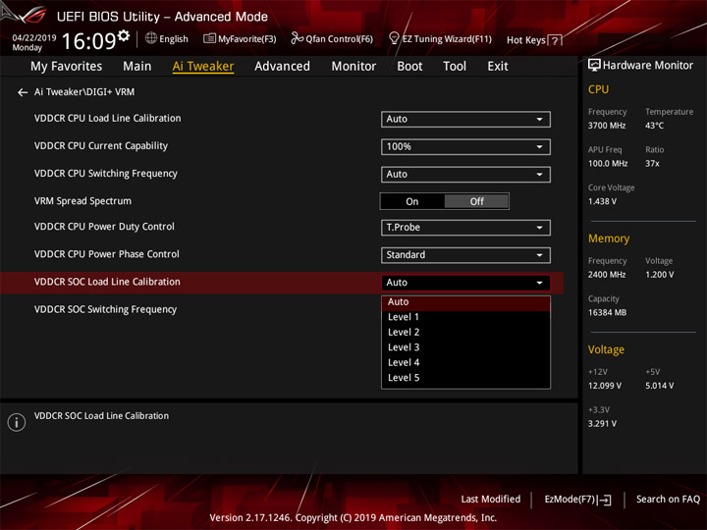The height and width of the screenshot is (530, 707).
Task: Switch to Boot tab
Action: pyautogui.click(x=409, y=67)
